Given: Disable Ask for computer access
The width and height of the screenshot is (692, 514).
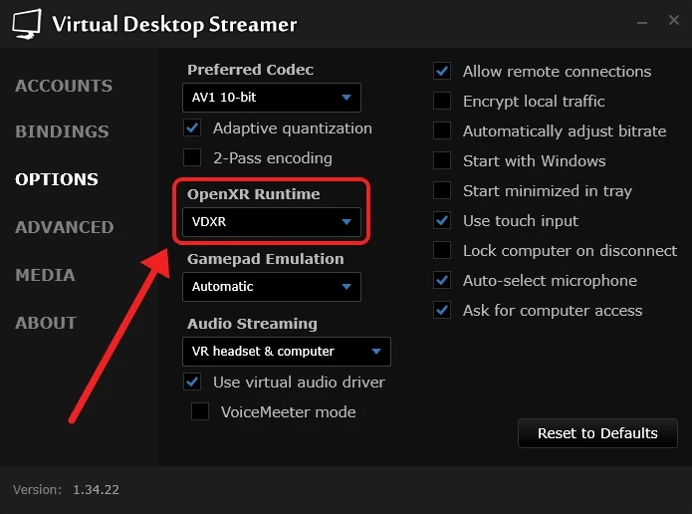Looking at the screenshot, I should click(x=442, y=310).
